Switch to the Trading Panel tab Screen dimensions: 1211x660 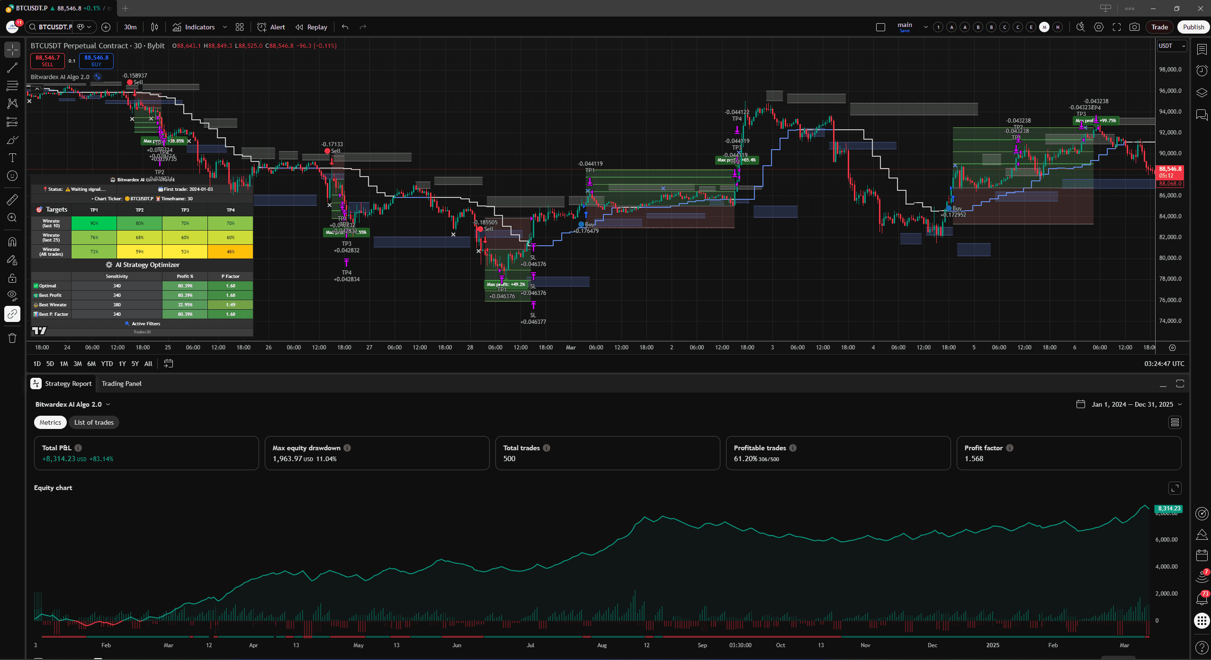121,384
